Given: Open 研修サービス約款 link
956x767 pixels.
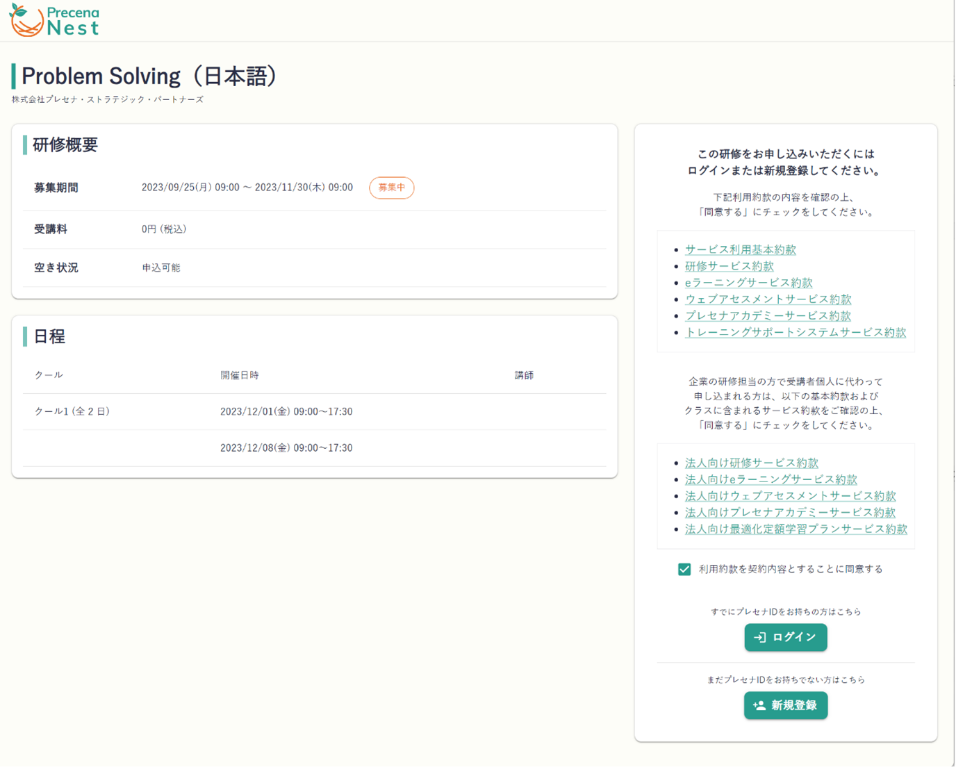Looking at the screenshot, I should (730, 266).
